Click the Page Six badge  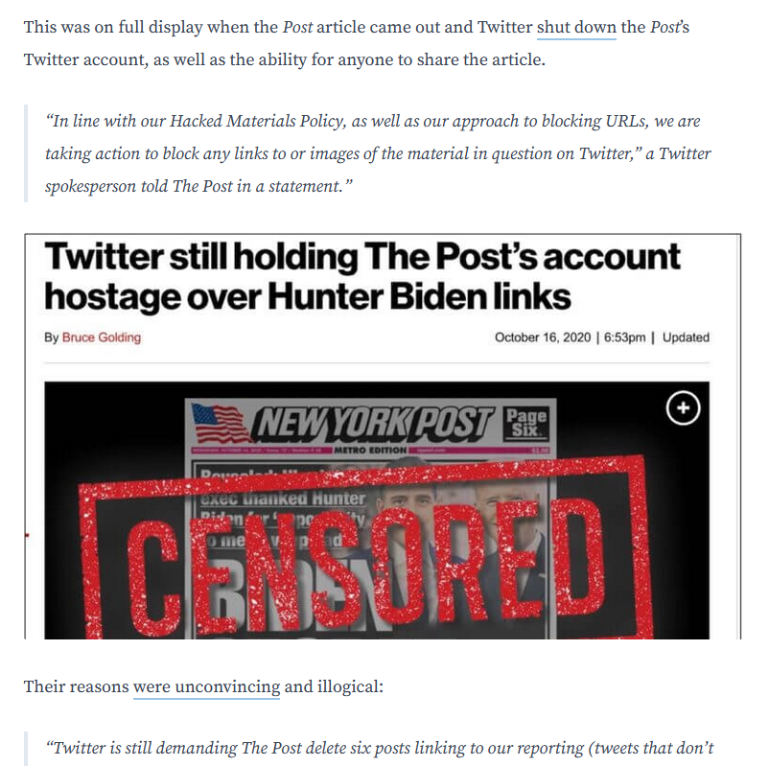525,422
